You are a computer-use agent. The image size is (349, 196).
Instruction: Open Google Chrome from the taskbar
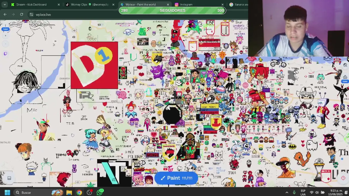pyautogui.click(x=79, y=192)
